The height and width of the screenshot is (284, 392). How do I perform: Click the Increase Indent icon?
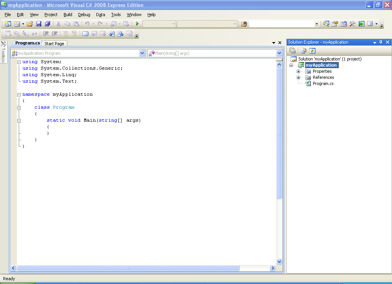click(54, 34)
